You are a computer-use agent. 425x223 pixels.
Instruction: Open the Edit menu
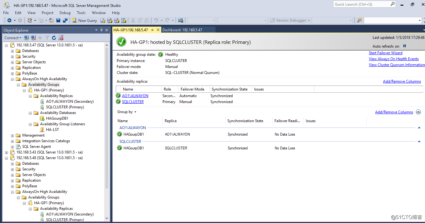pyautogui.click(x=18, y=13)
